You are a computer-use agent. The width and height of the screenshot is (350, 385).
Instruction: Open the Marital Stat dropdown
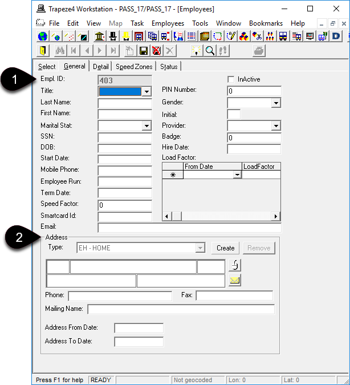click(x=146, y=126)
